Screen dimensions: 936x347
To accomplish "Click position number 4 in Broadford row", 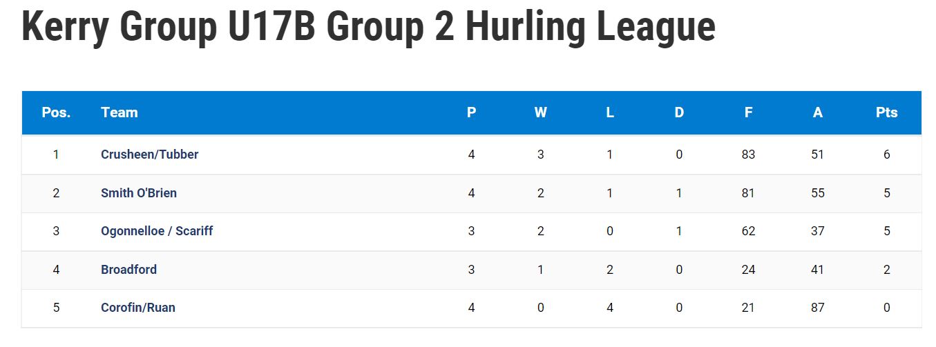I will click(x=56, y=270).
